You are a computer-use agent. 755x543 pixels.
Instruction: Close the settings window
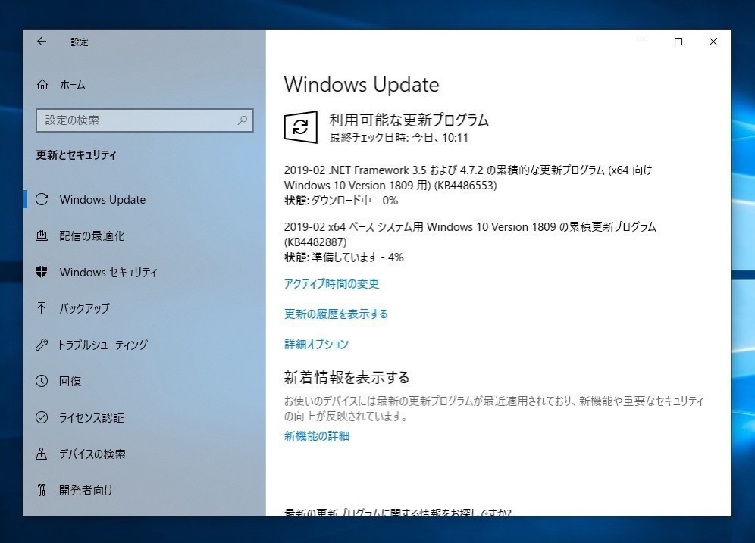[713, 42]
